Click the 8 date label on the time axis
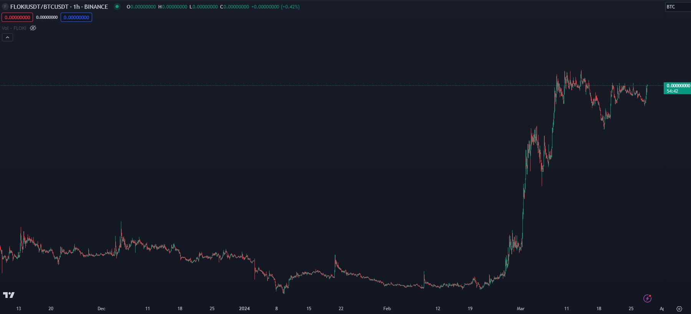 click(276, 309)
